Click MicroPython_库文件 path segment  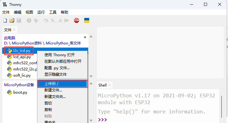[x=63, y=43]
